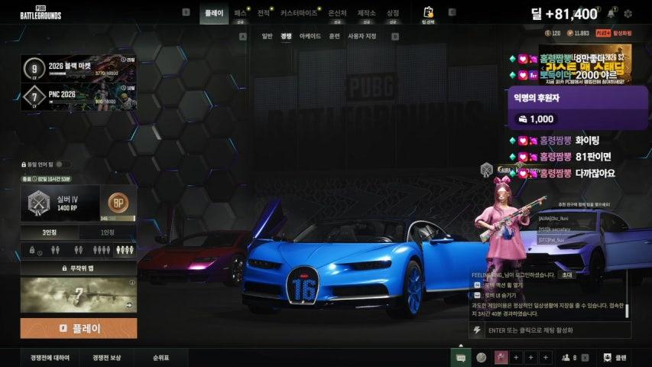
Task: Click the map info icon on thumbnail
Action: click(x=131, y=283)
